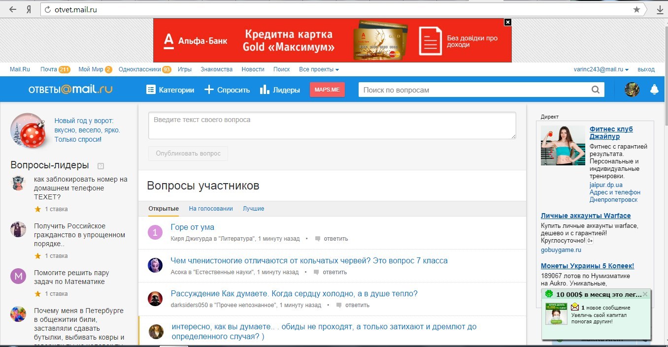The image size is (668, 347).
Task: Close the Alfa-Bank banner ad
Action: pyautogui.click(x=508, y=22)
